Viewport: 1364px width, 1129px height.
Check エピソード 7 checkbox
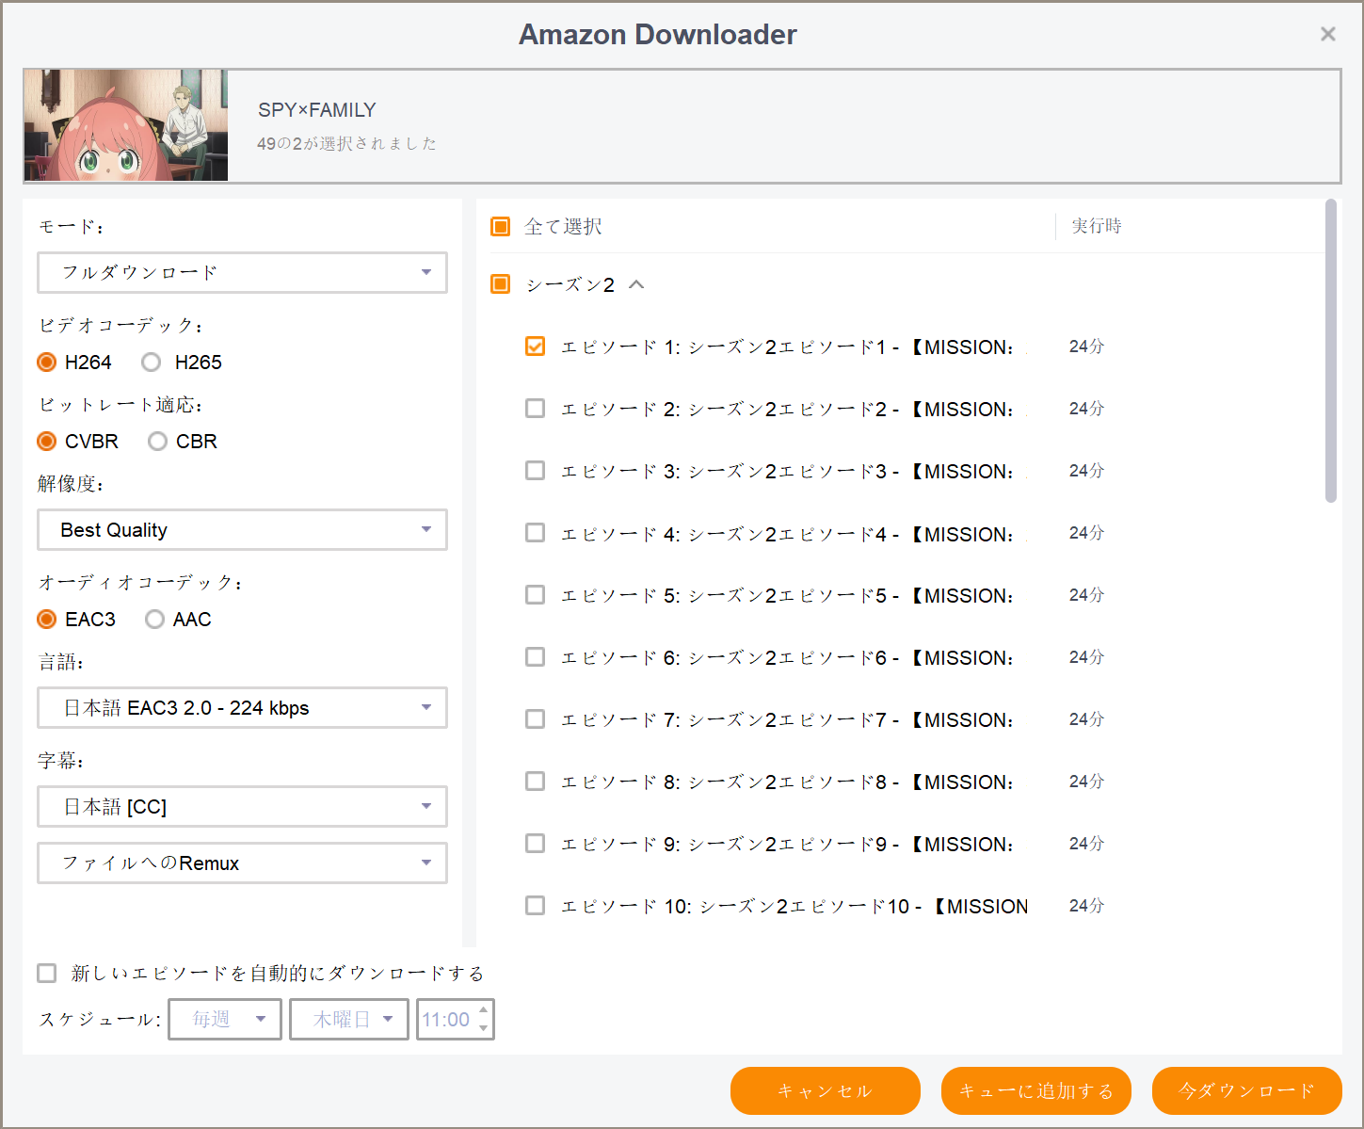535,719
